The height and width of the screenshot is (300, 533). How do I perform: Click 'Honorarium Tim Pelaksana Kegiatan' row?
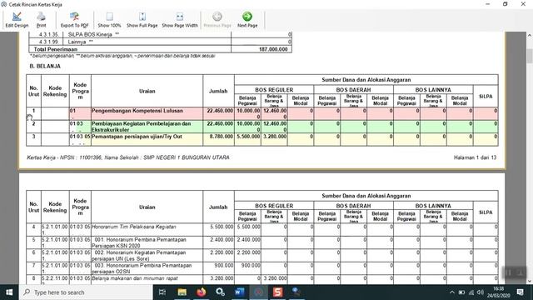pyautogui.click(x=134, y=227)
